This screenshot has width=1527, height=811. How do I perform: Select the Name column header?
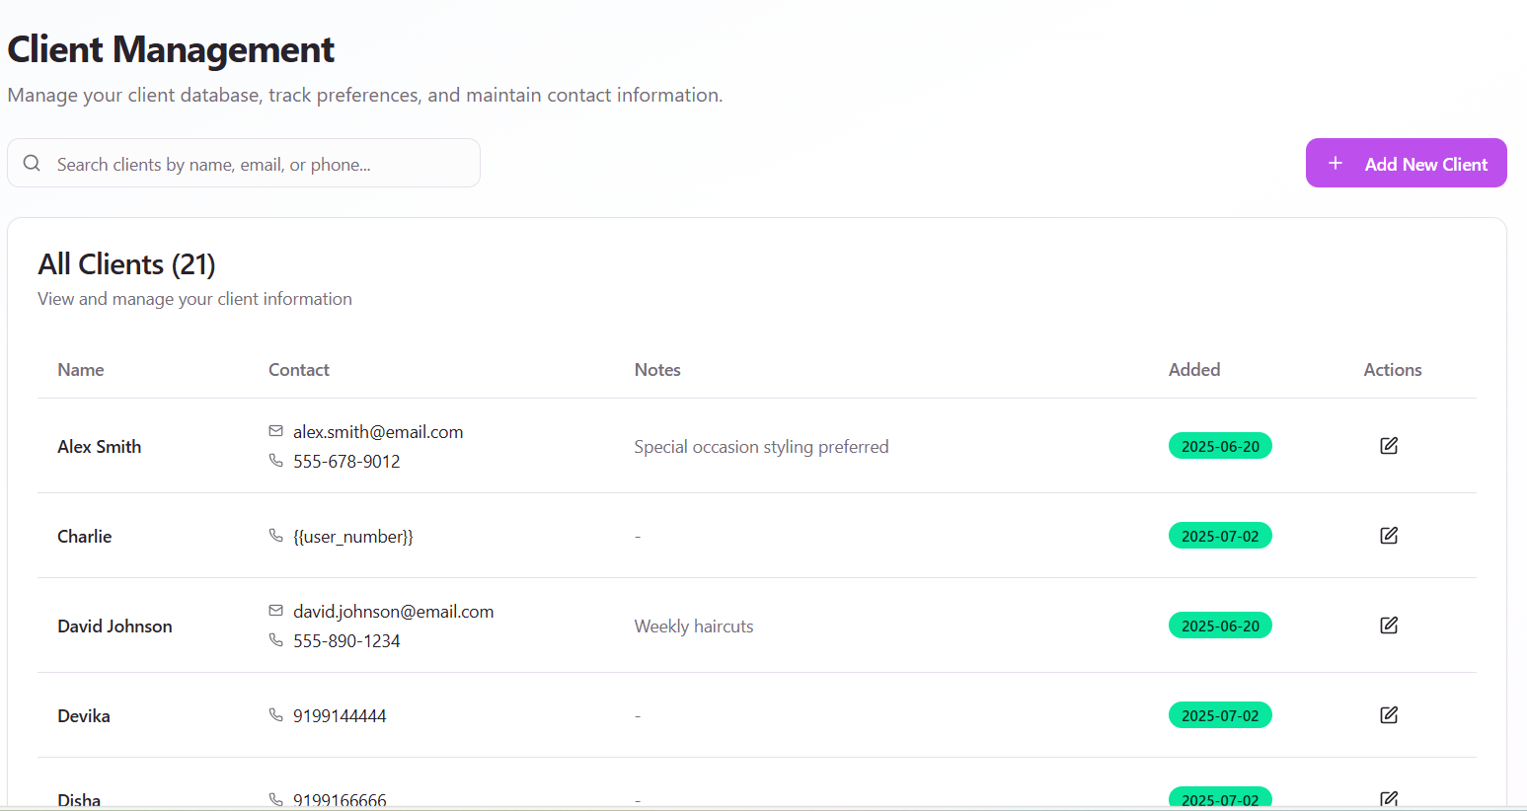(x=81, y=370)
